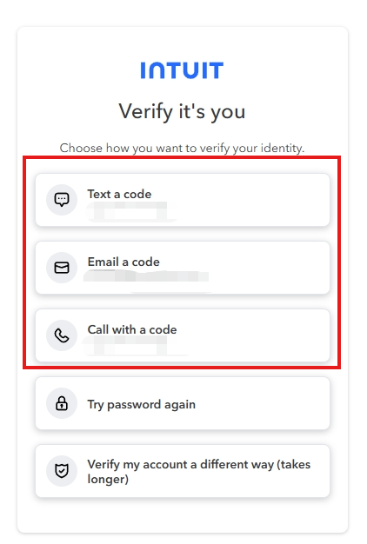367x544 pixels.
Task: Click the speech bubble text message icon
Action: (x=62, y=200)
